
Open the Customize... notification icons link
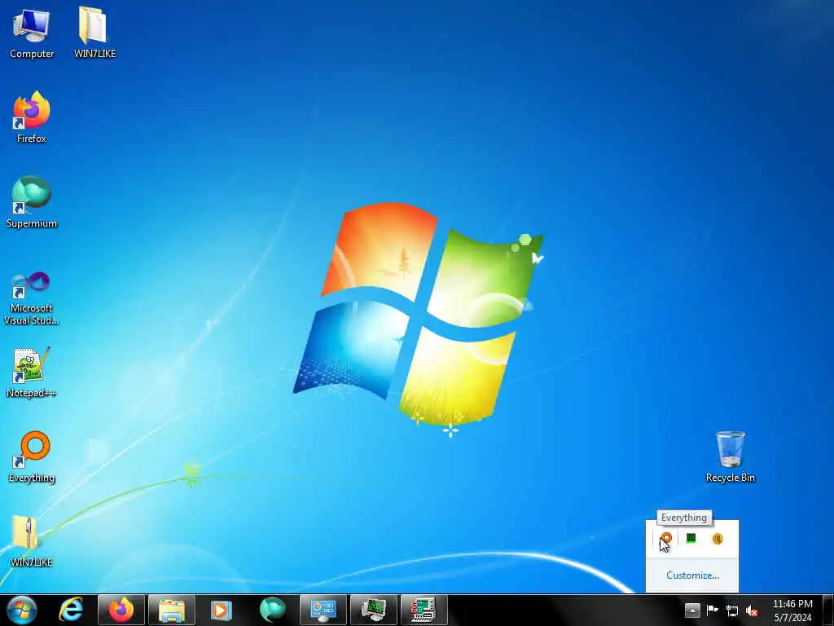[692, 575]
